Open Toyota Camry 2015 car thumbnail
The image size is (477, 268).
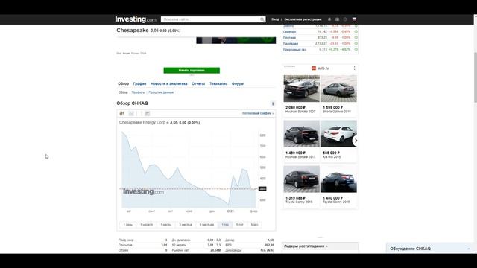[338, 179]
